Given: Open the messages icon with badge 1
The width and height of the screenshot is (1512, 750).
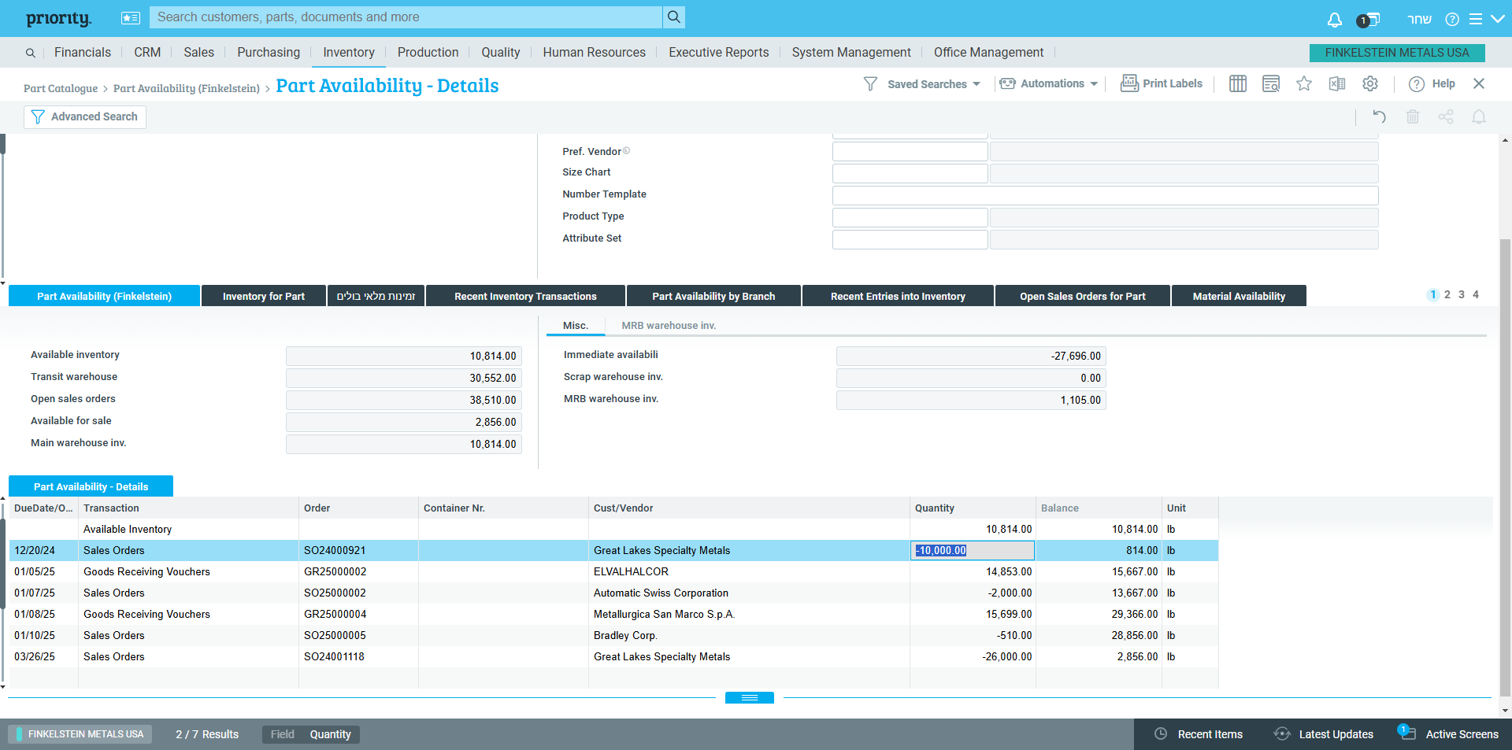Looking at the screenshot, I should pos(1368,20).
